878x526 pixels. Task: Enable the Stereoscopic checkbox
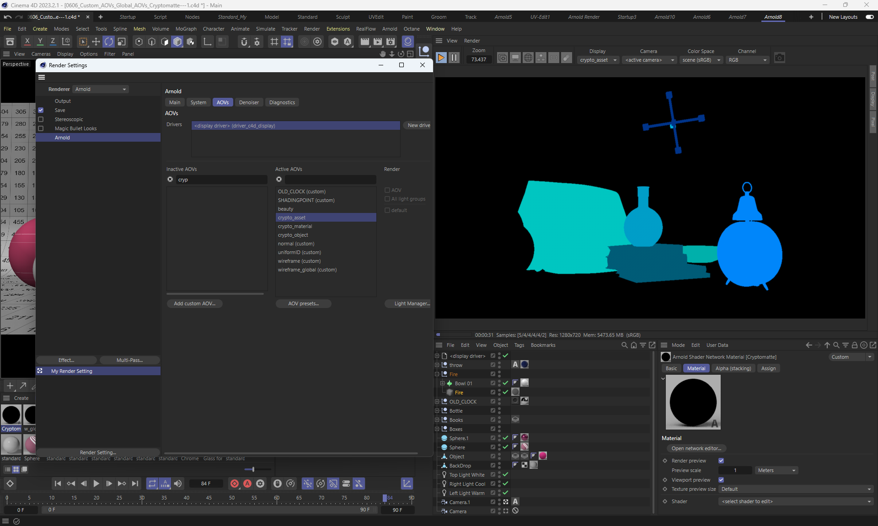(41, 119)
